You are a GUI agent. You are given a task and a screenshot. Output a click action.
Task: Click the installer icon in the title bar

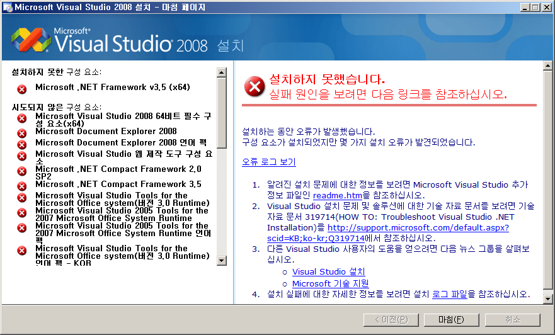click(x=7, y=7)
